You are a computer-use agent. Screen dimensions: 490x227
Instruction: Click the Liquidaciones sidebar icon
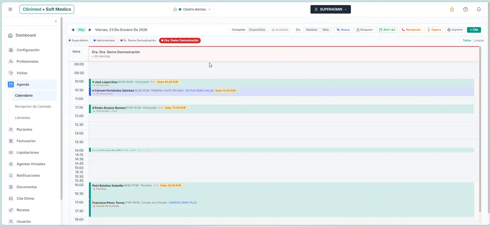coord(11,153)
